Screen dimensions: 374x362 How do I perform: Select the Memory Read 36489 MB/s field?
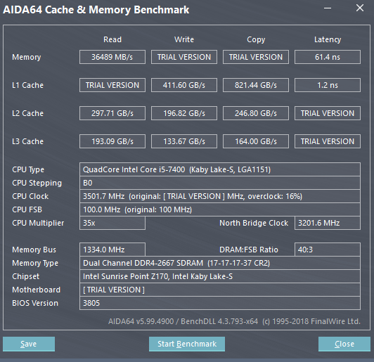[112, 57]
